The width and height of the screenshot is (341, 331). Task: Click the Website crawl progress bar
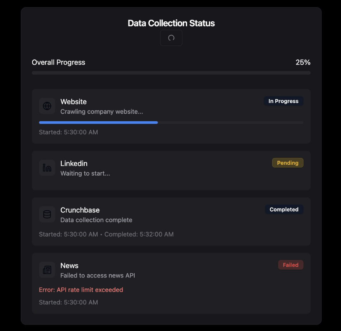point(171,122)
